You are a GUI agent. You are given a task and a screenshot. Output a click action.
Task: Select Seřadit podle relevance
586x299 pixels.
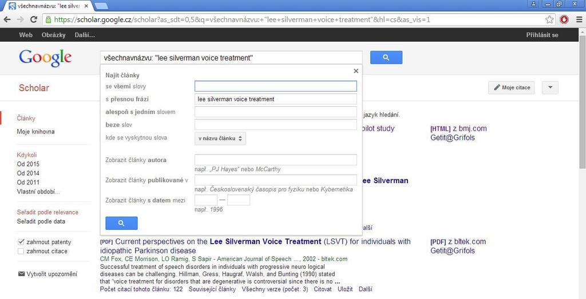[47, 212]
